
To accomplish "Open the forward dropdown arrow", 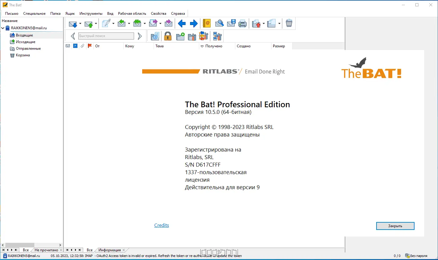I will tap(160, 23).
